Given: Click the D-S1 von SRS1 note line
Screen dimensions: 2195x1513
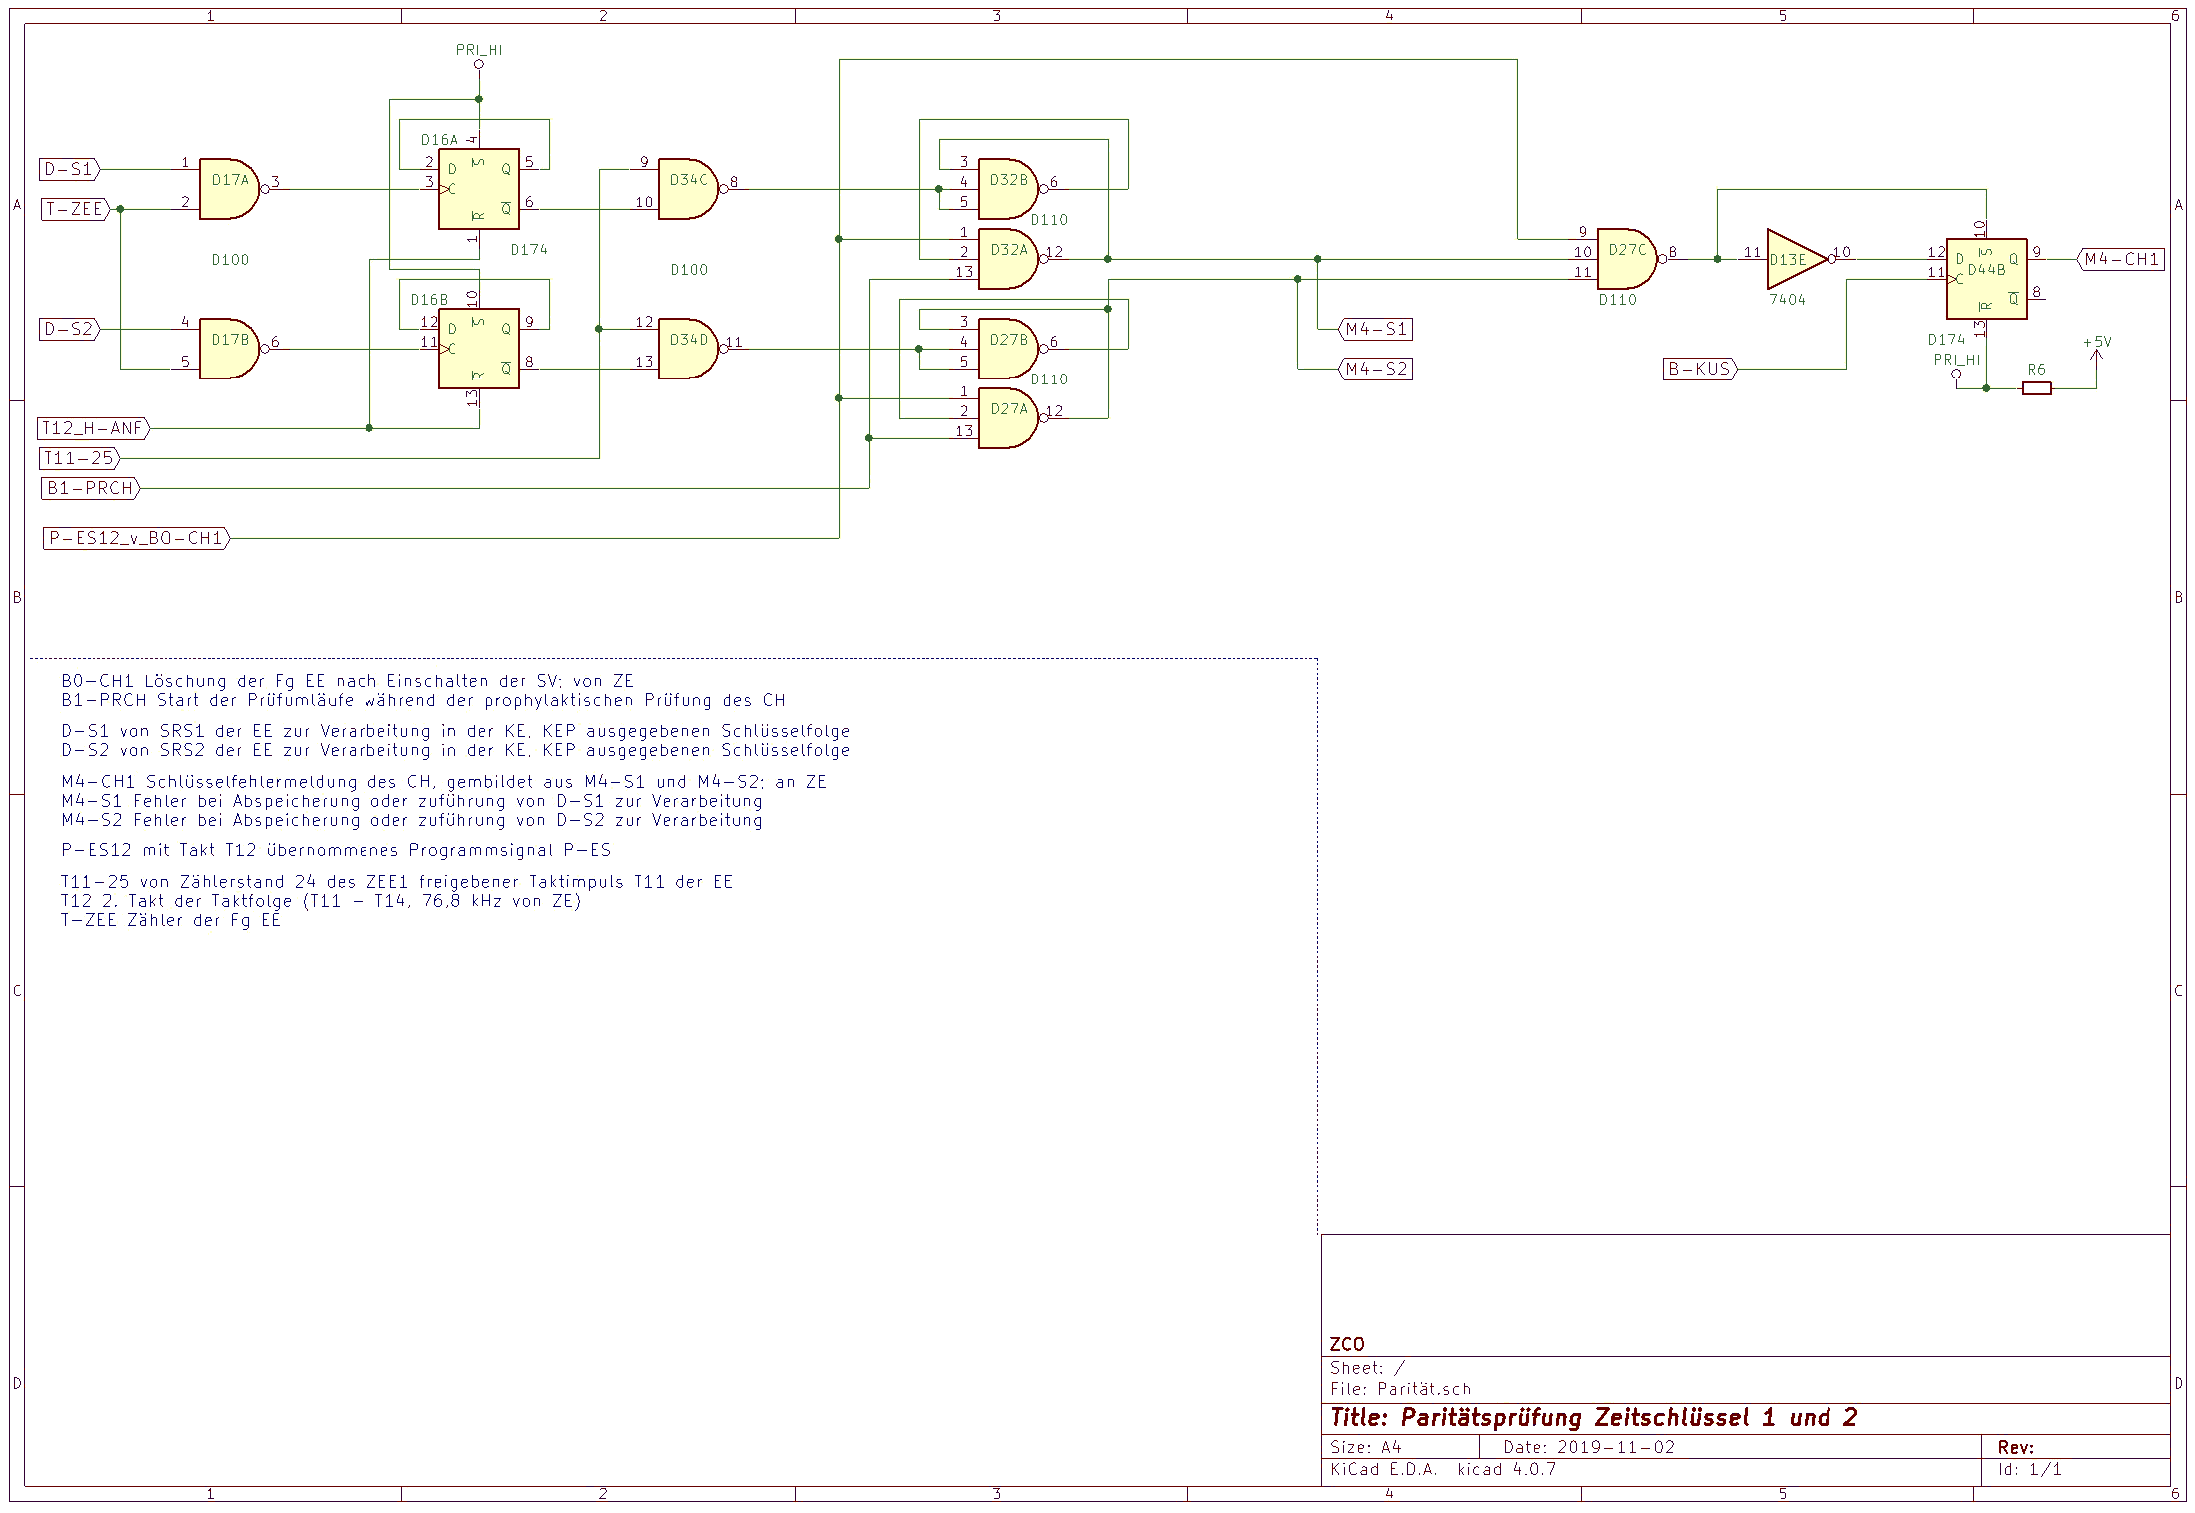Looking at the screenshot, I should click(x=455, y=731).
